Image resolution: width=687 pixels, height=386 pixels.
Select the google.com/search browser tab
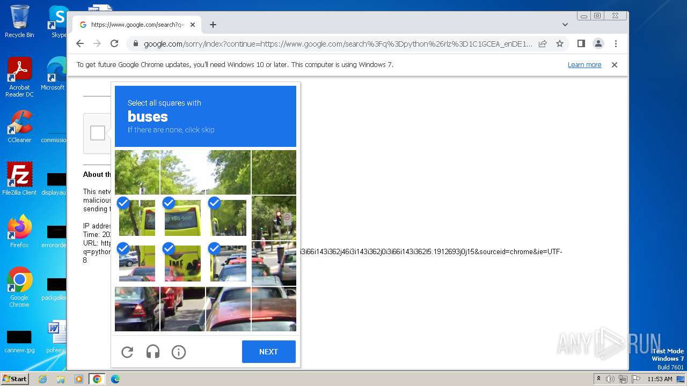[x=137, y=25]
